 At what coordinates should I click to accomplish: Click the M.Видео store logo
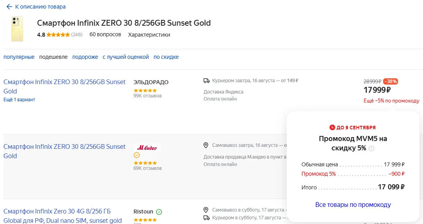[147, 148]
